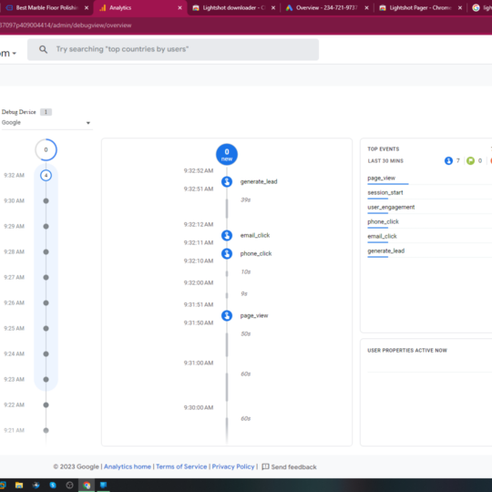The width and height of the screenshot is (492, 492).
Task: Open the Debug Device Google dropdown
Action: click(x=46, y=123)
